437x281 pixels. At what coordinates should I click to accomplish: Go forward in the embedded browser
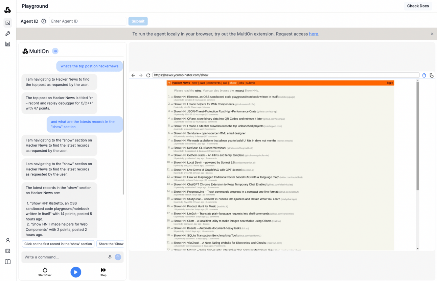pyautogui.click(x=141, y=75)
